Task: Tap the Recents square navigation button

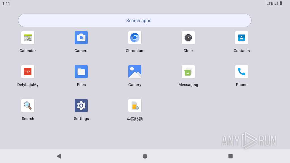Action: pyautogui.click(x=231, y=156)
